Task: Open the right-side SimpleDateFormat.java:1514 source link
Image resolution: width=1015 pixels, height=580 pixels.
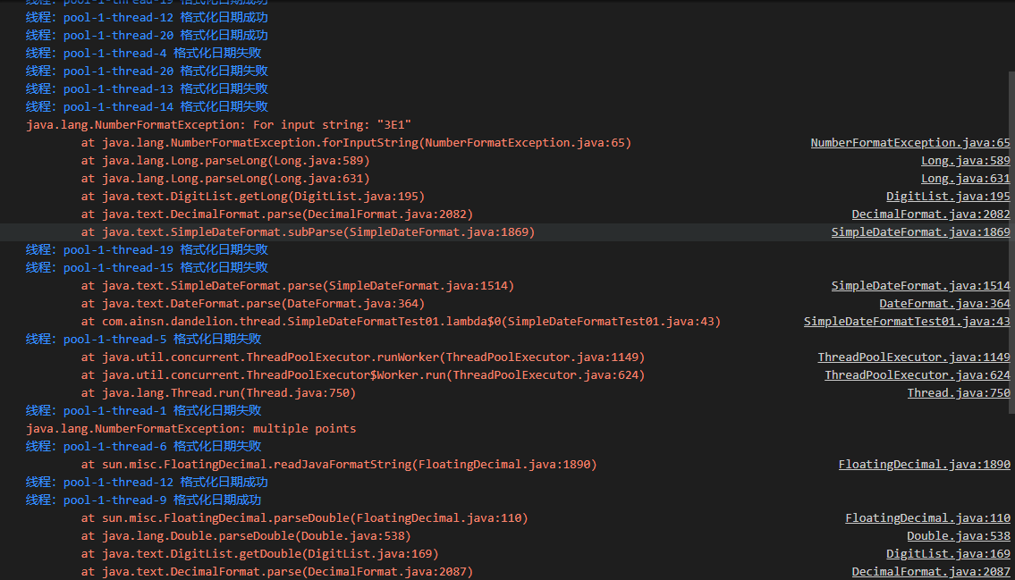Action: pyautogui.click(x=920, y=286)
